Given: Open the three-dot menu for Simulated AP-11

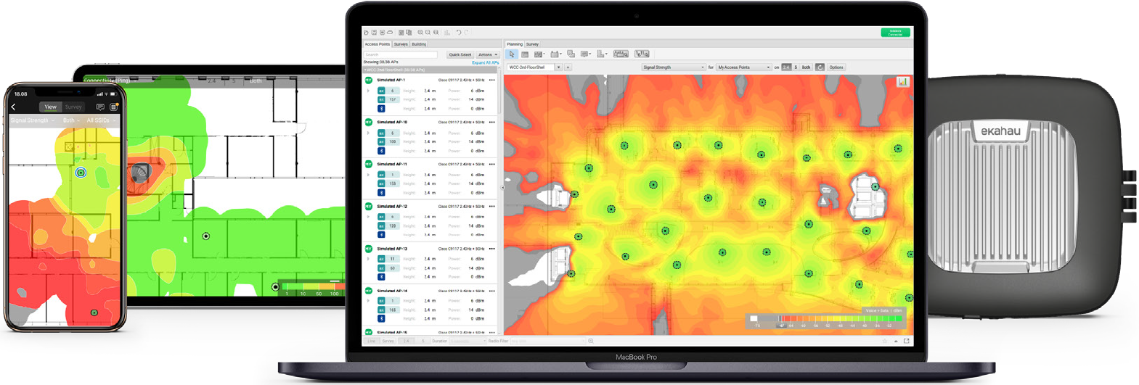Looking at the screenshot, I should [492, 165].
